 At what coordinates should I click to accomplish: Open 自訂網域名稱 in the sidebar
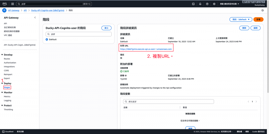tap(10, 28)
